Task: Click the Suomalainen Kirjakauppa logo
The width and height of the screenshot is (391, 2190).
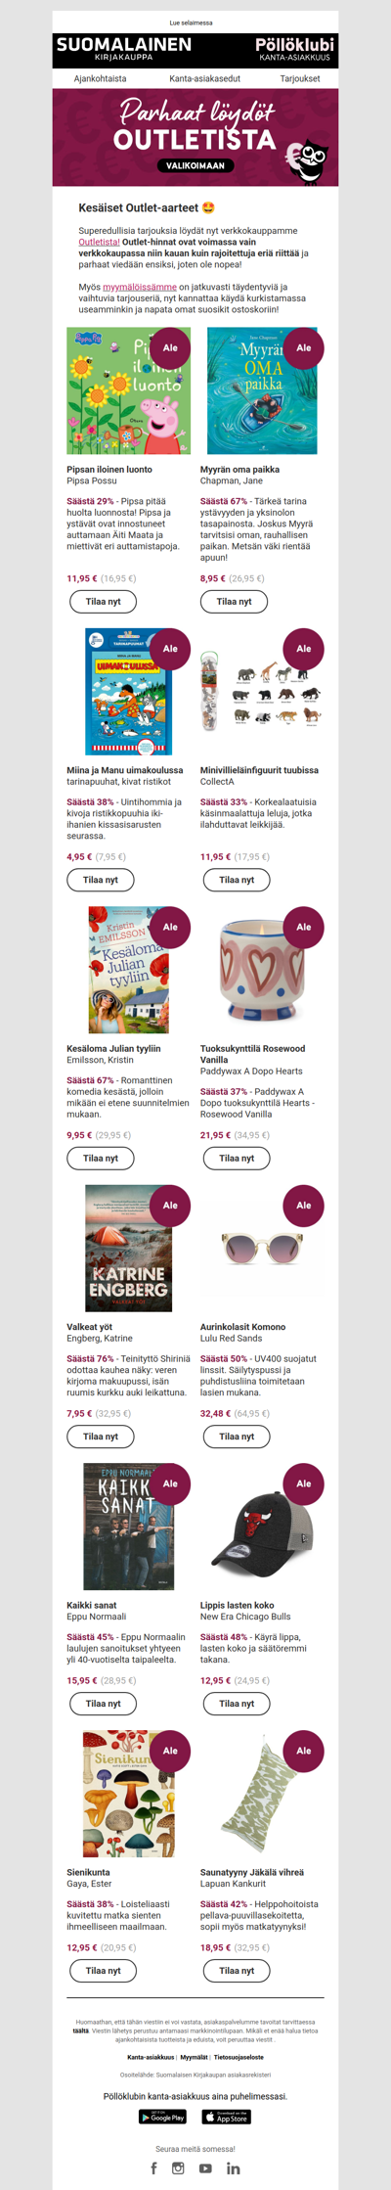Action: pyautogui.click(x=124, y=50)
